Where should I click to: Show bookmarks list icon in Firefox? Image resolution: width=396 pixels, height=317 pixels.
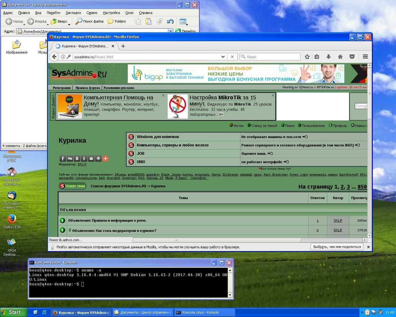point(317,57)
